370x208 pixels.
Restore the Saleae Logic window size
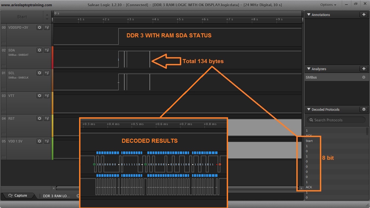point(355,4)
